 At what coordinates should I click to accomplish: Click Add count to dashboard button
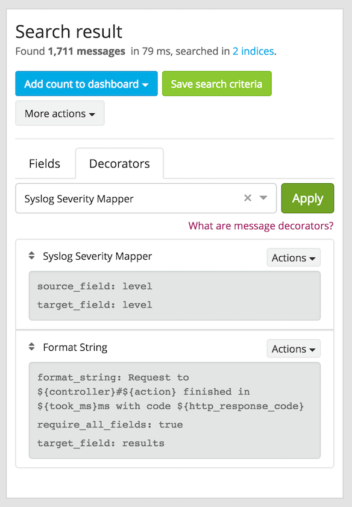click(86, 84)
